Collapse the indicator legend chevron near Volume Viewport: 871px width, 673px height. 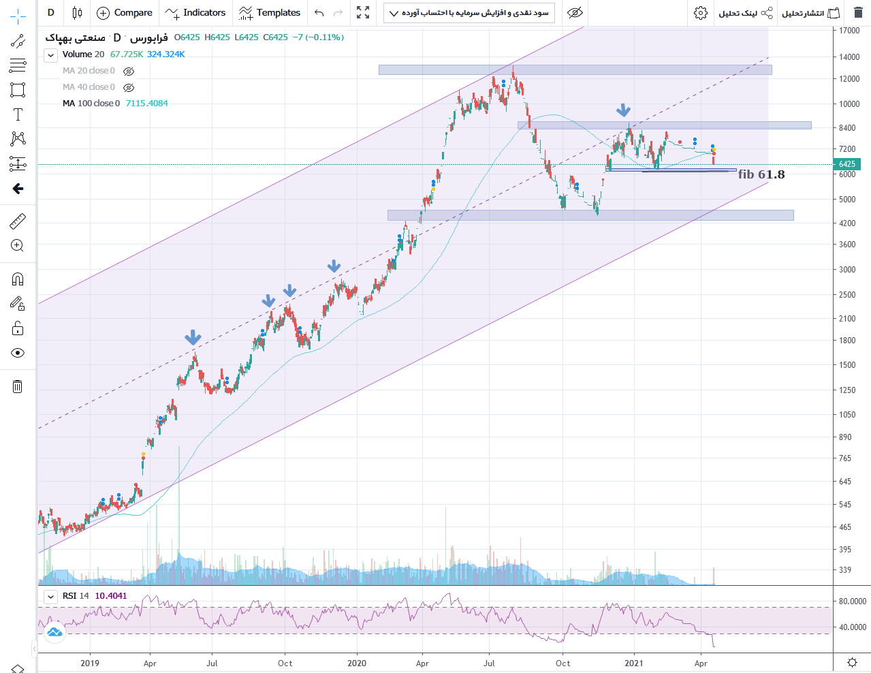click(x=50, y=55)
